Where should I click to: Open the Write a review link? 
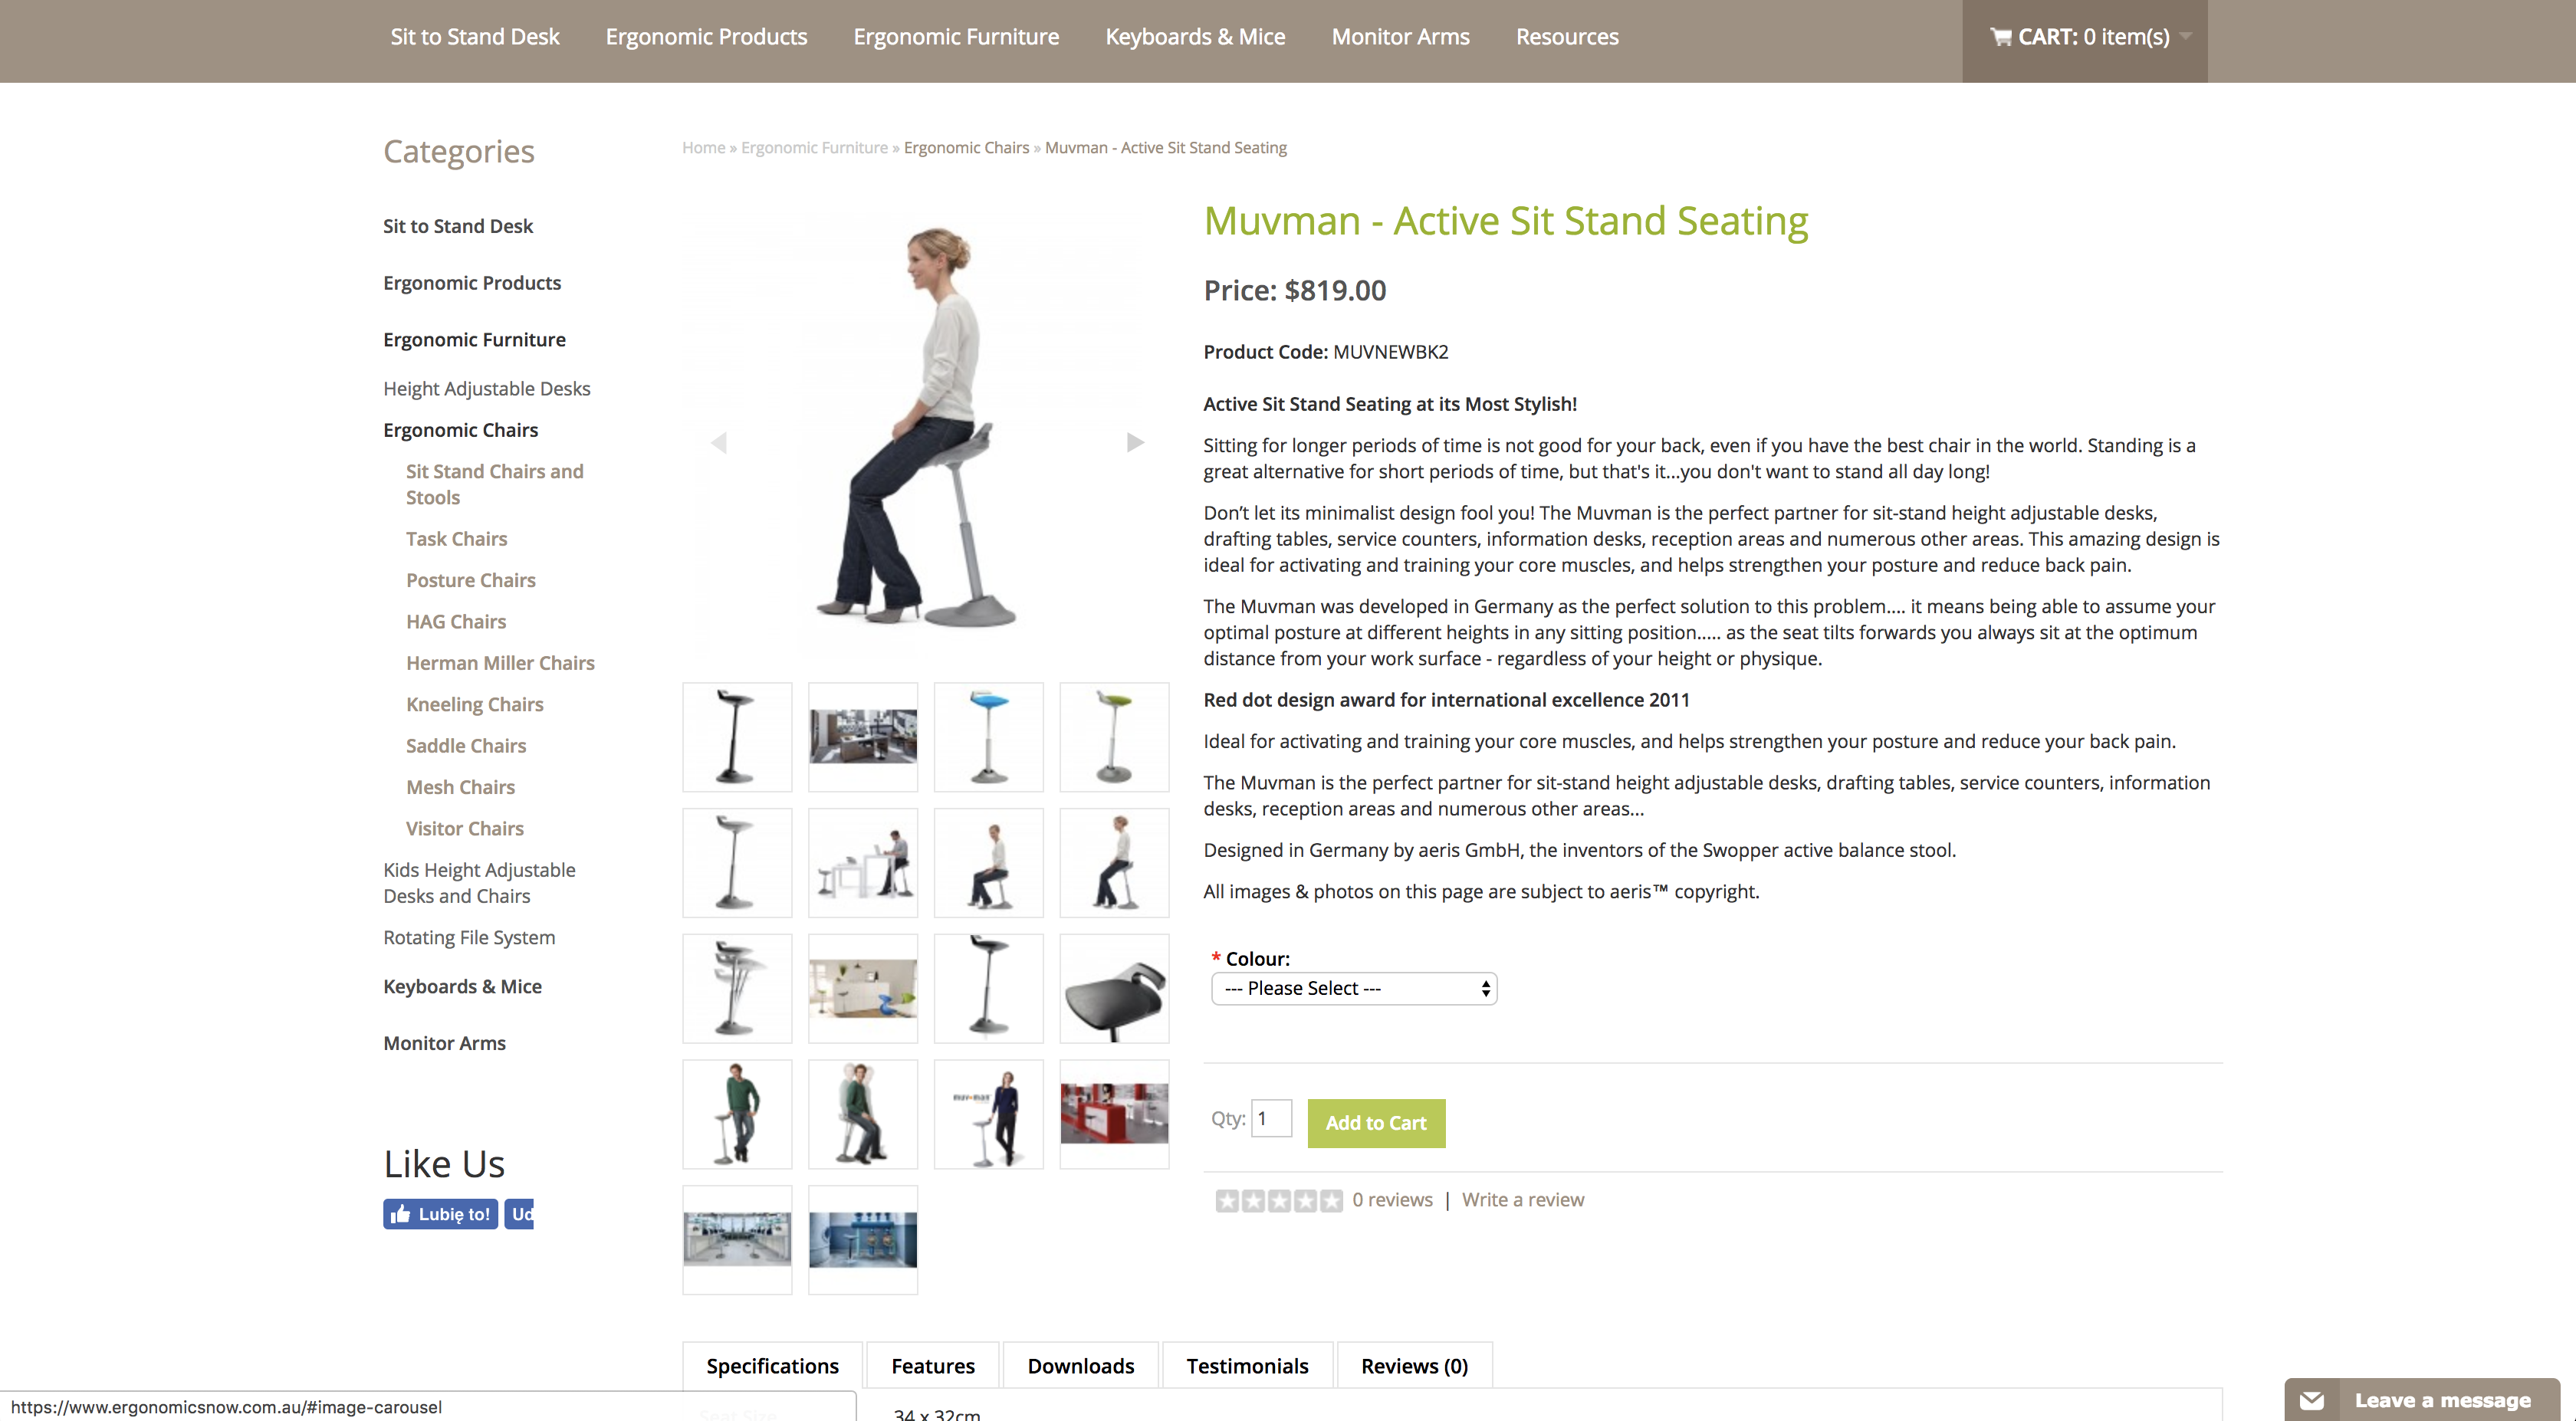1523,1199
